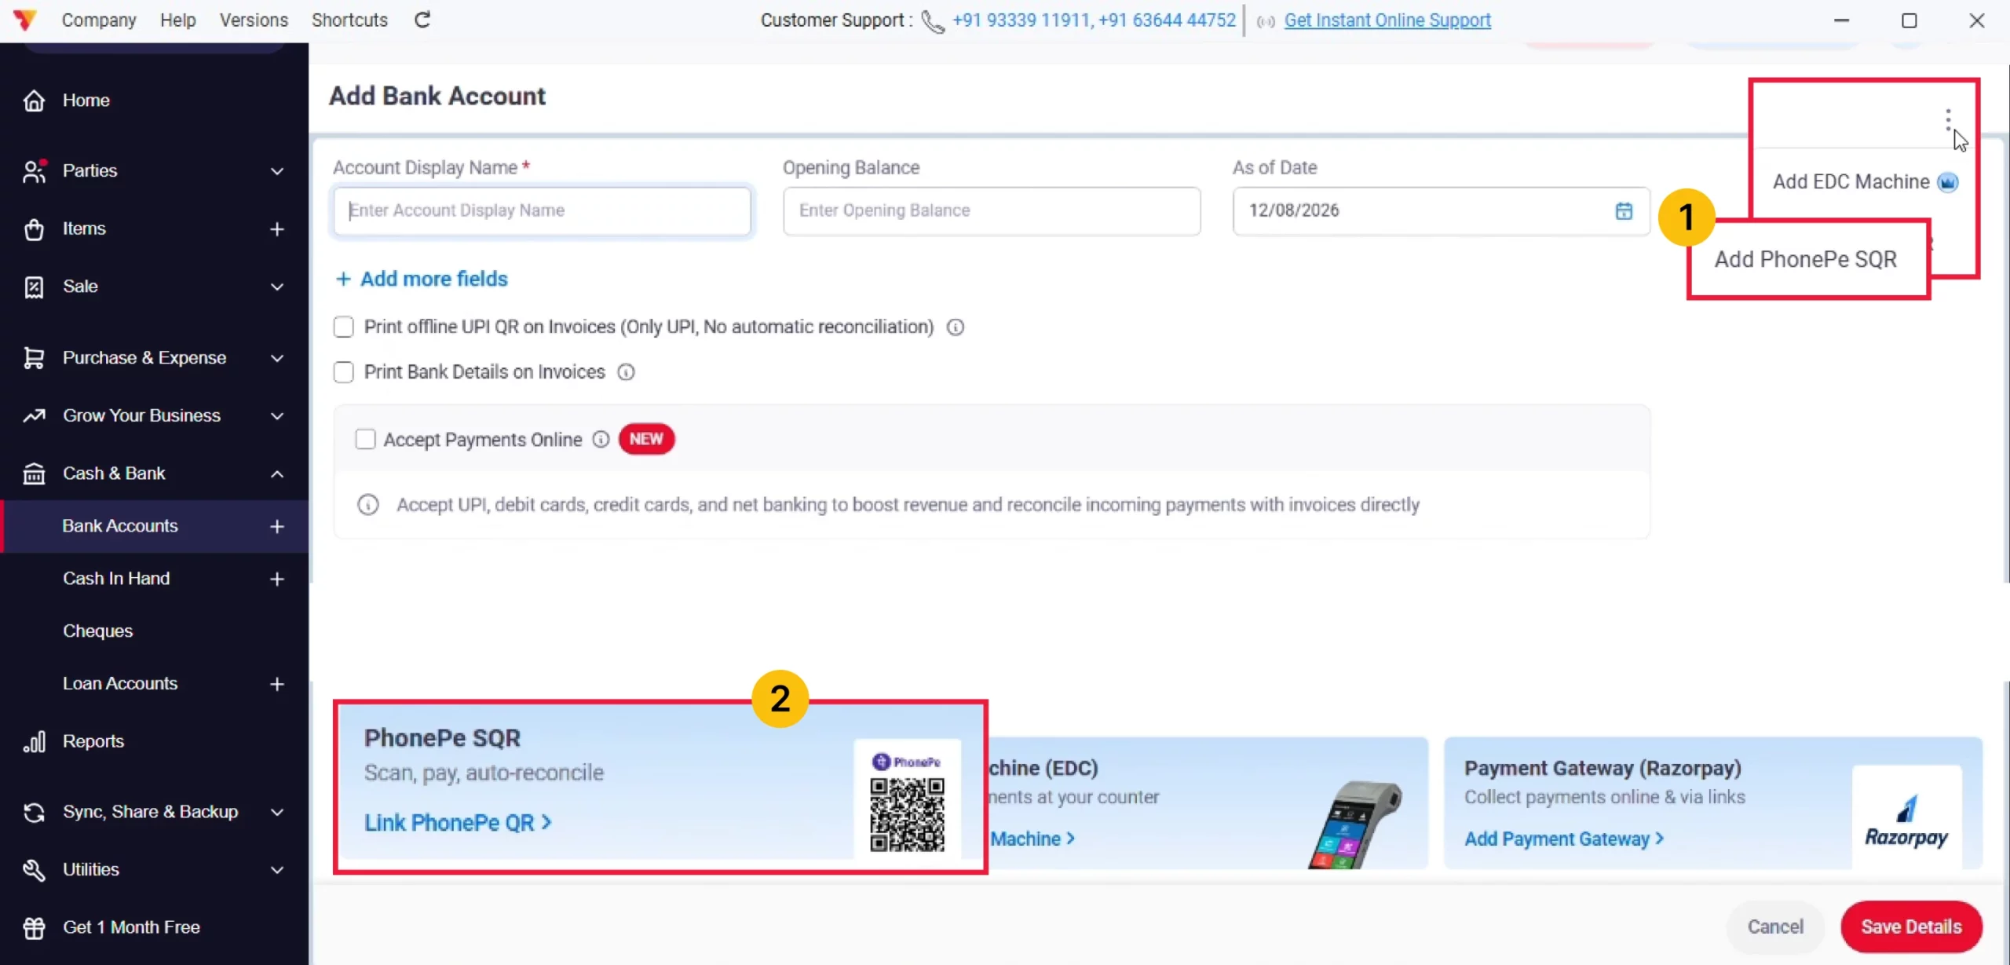The height and width of the screenshot is (965, 2010).
Task: Open the Company menu
Action: point(99,20)
